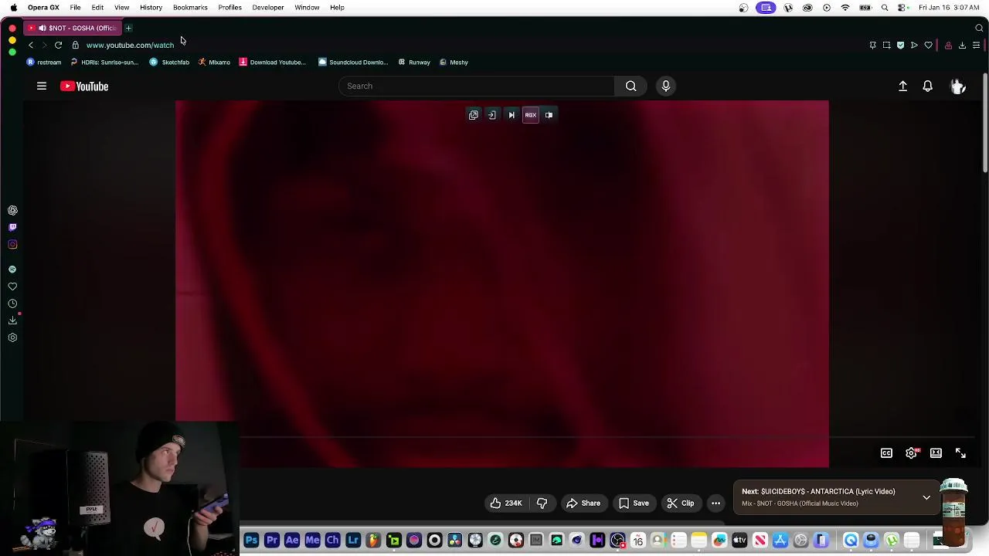The image size is (989, 556).
Task: Click the YouTube search magnifier button
Action: click(631, 86)
